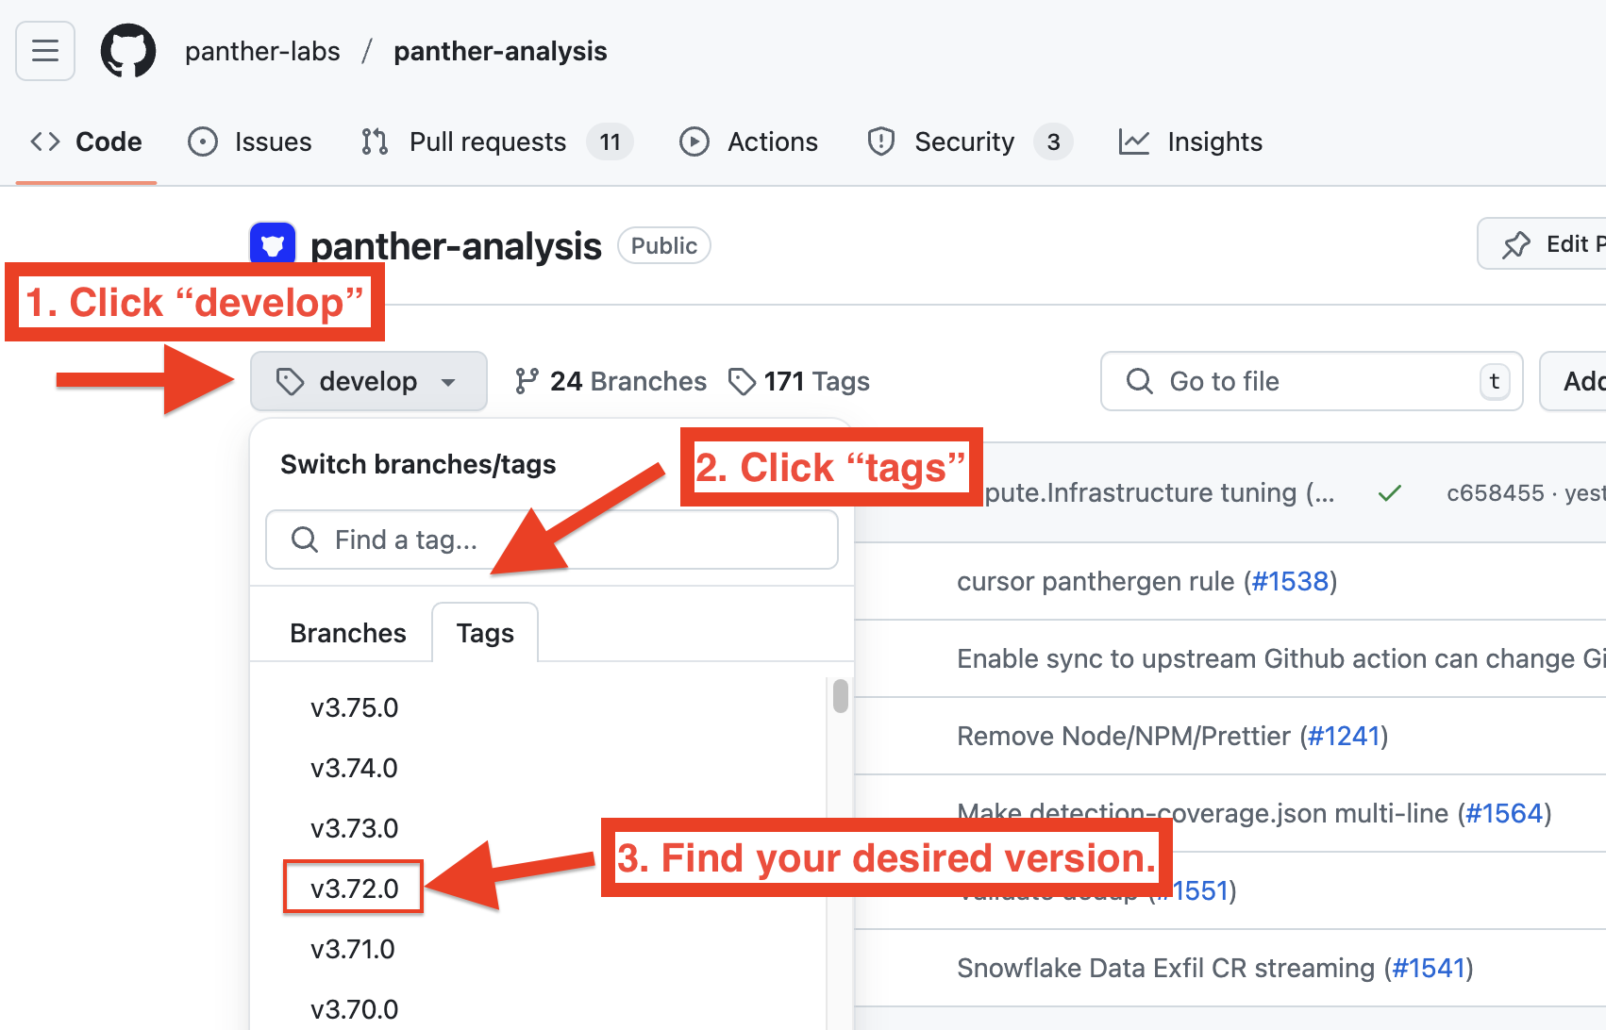
Task: Open the Security tab
Action: 964,141
